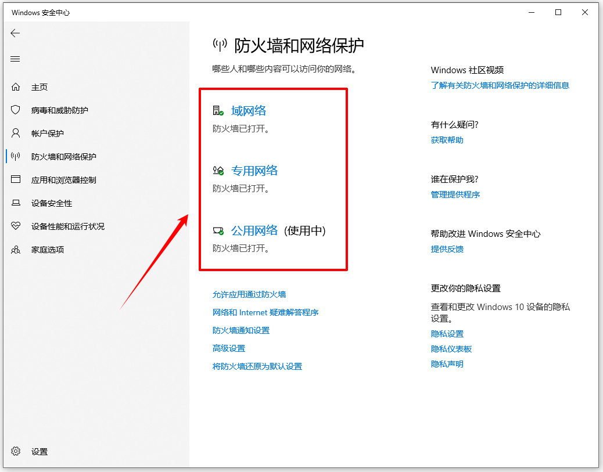Click the person icon for 帐户保护

click(x=15, y=133)
